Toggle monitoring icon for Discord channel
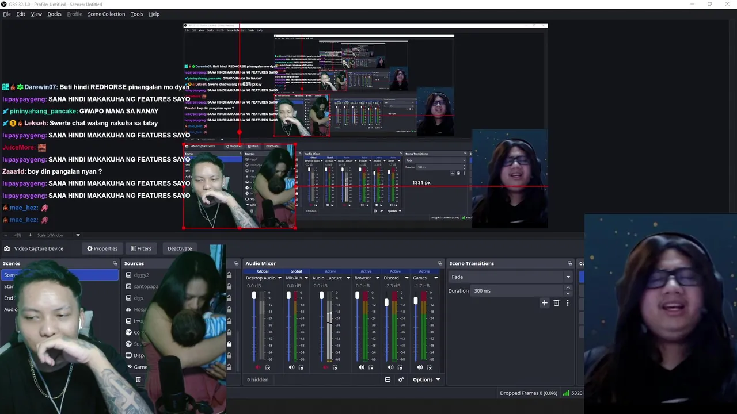 [400, 367]
